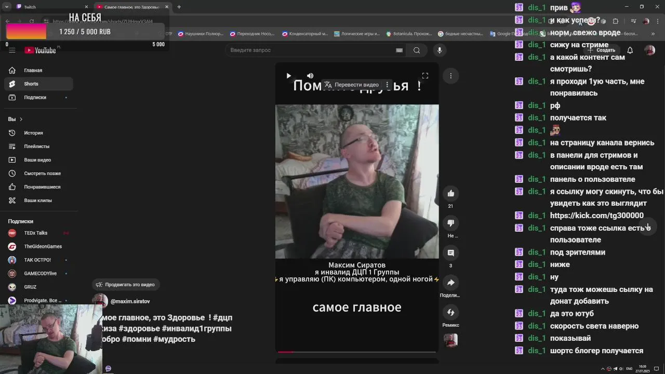Open ТАК ОСТРО! subscription channel
This screenshot has height=374, width=665.
(39, 260)
